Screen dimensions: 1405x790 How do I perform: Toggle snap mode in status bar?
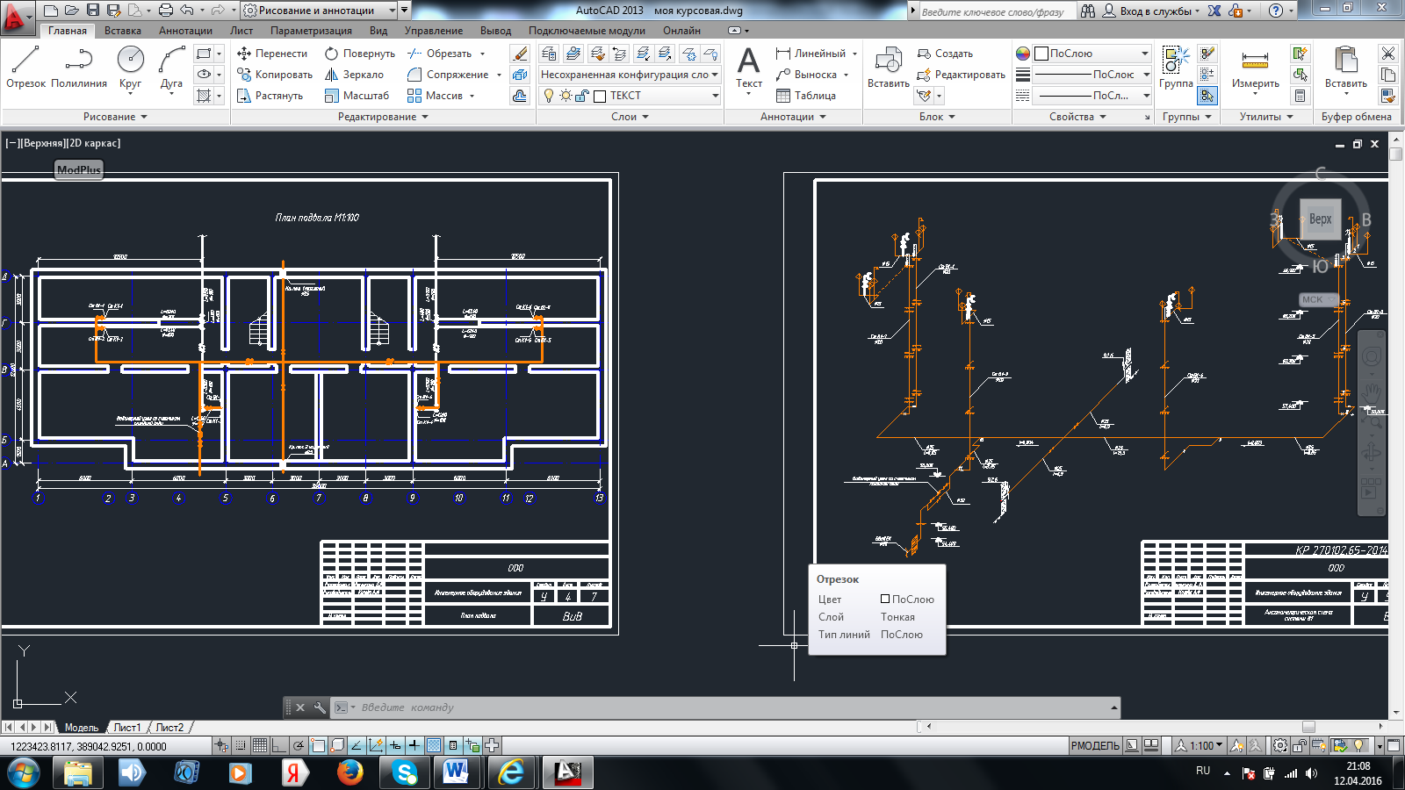pos(241,745)
